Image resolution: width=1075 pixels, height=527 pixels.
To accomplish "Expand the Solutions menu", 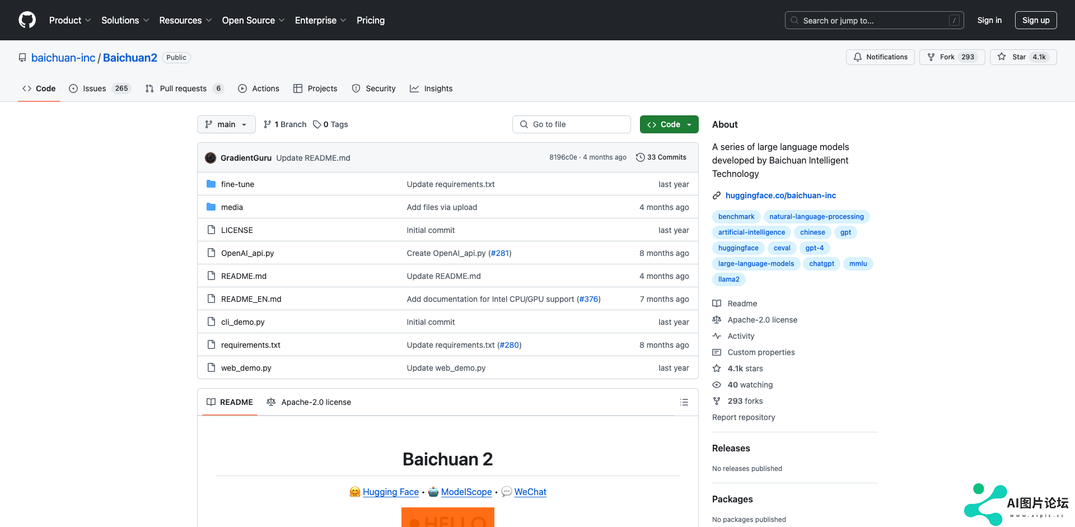I will point(125,20).
